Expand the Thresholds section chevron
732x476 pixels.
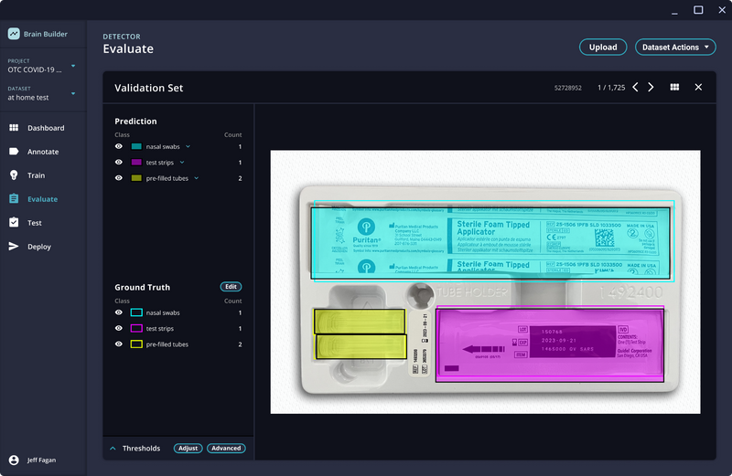tap(113, 449)
